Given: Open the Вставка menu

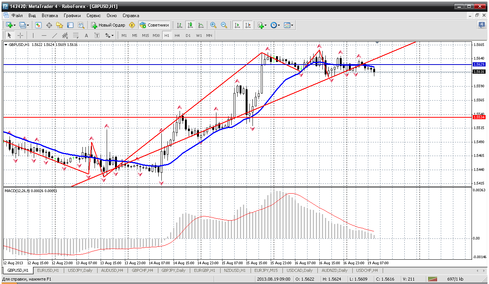Looking at the screenshot, I should [50, 16].
